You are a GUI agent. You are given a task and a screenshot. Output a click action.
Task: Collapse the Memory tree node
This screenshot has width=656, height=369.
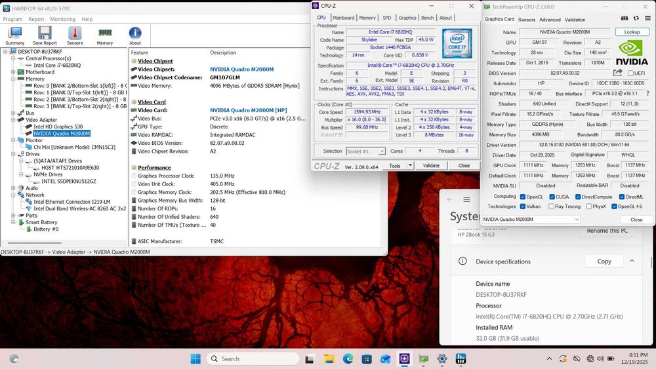13,79
